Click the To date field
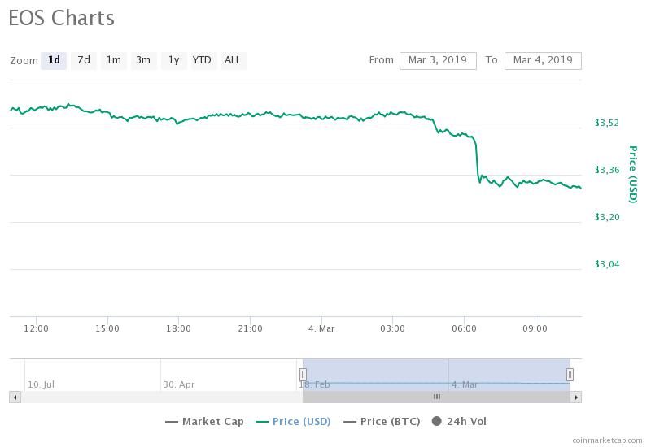The width and height of the screenshot is (651, 447). (x=543, y=60)
